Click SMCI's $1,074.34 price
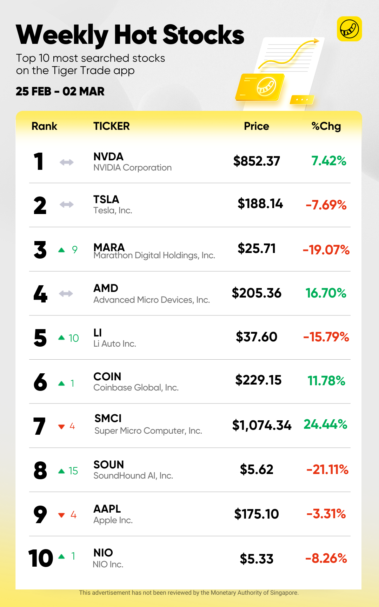The height and width of the screenshot is (607, 379). (x=261, y=425)
